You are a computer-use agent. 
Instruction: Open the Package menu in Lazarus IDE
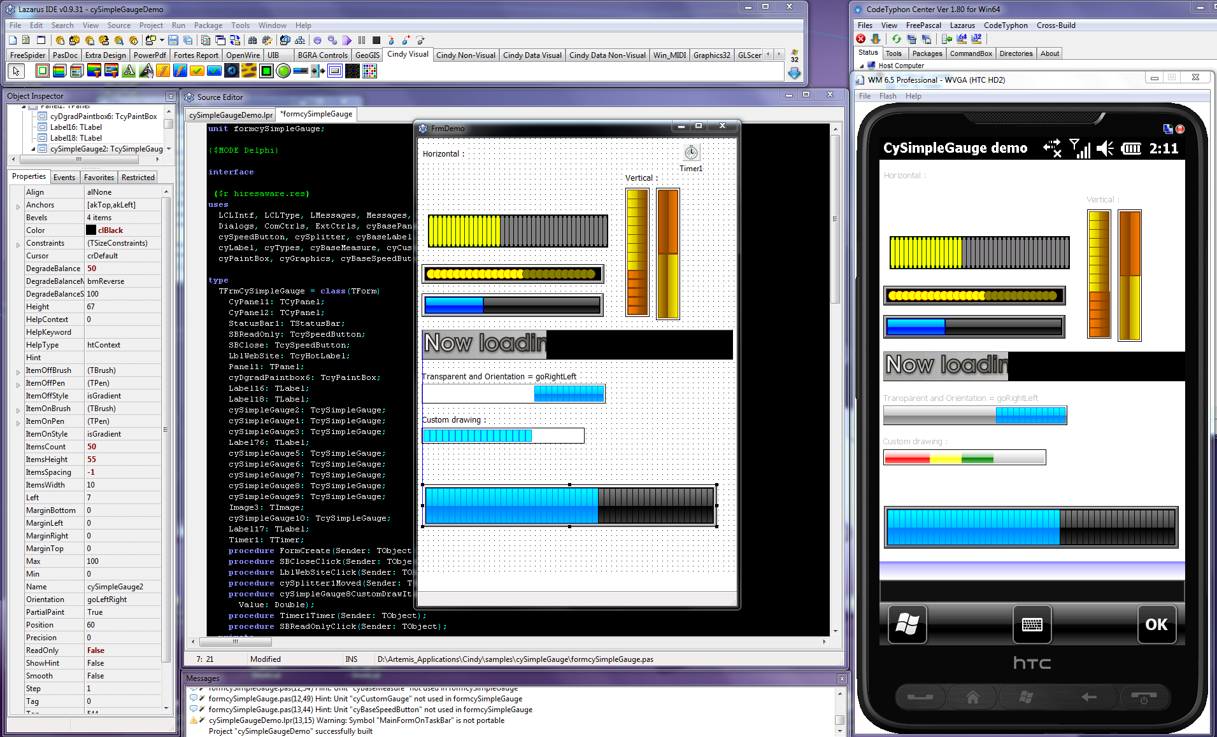(x=208, y=25)
